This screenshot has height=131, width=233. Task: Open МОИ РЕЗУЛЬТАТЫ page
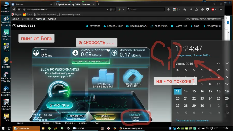tap(137, 26)
